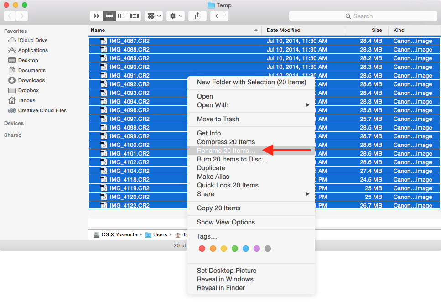
Task: Choose Show View Options
Action: [251, 222]
